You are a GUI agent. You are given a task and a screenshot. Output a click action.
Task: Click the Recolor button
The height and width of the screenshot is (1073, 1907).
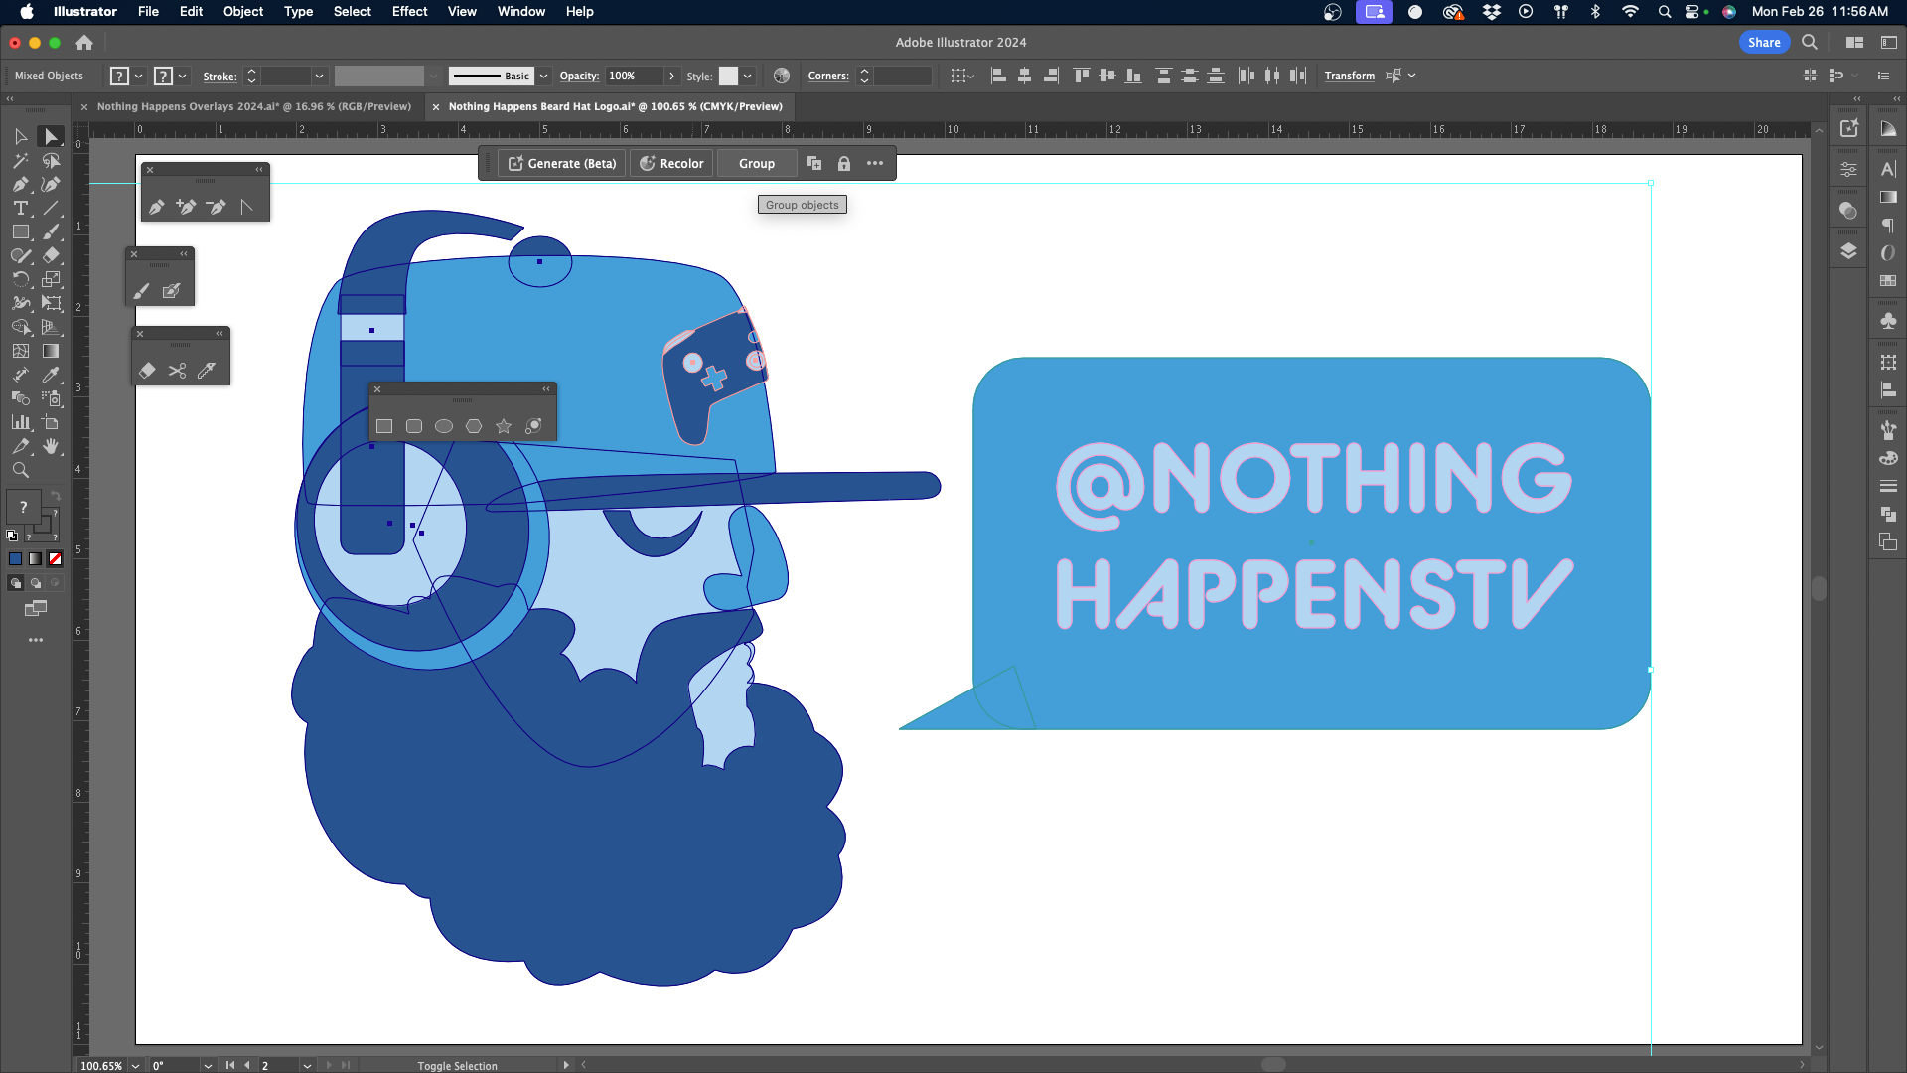click(671, 164)
